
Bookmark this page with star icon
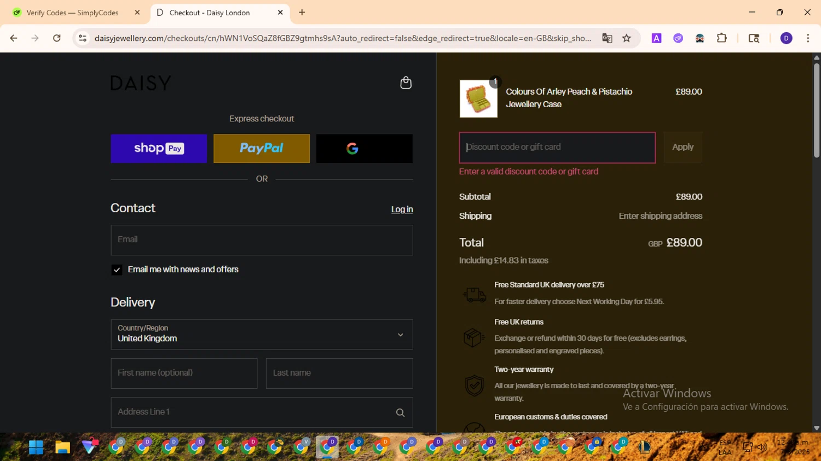coord(627,38)
